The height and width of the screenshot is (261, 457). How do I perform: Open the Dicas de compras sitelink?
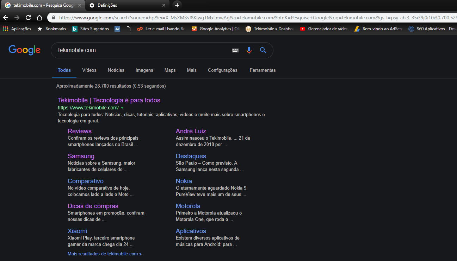click(x=93, y=206)
